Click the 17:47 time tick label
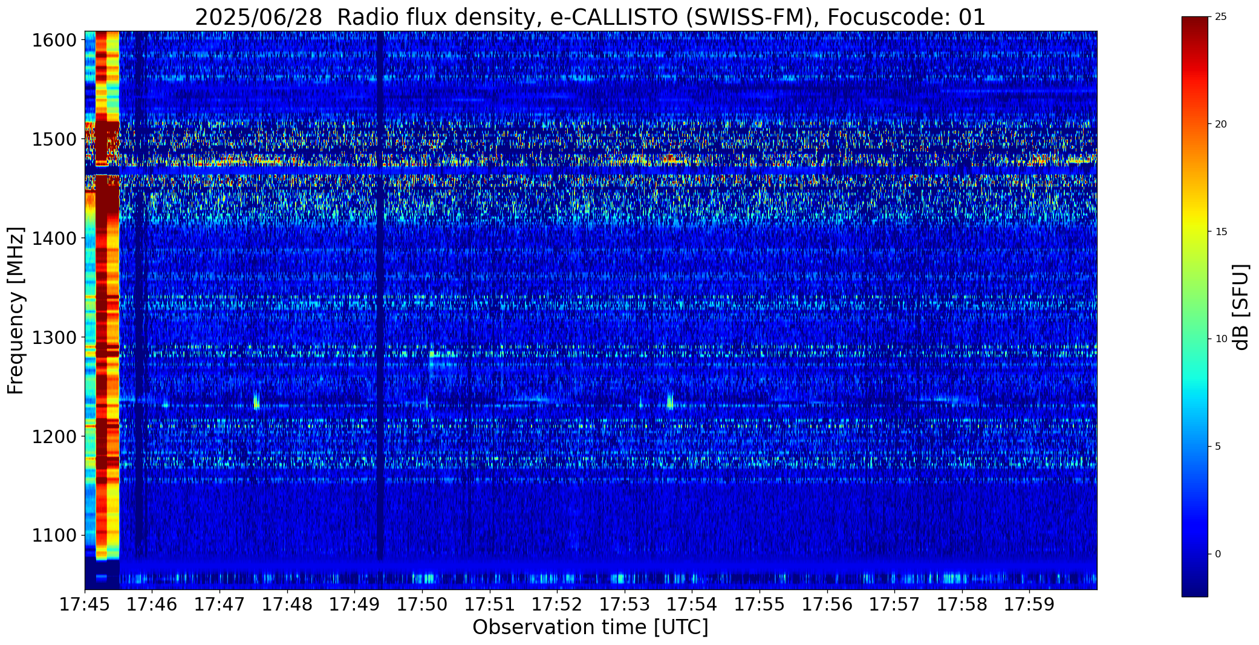1259x645 pixels. point(220,604)
